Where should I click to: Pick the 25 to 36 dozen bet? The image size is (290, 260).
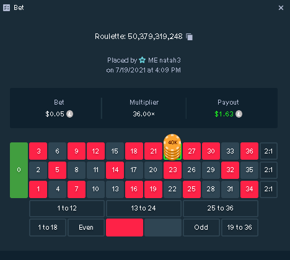point(221,208)
